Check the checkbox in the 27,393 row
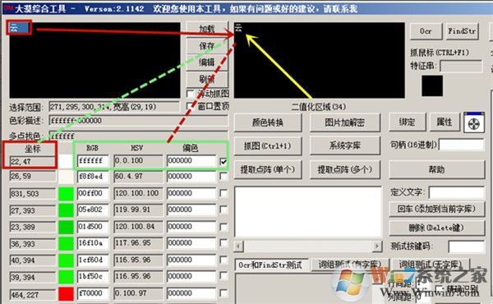This screenshot has width=493, height=304. point(223,210)
